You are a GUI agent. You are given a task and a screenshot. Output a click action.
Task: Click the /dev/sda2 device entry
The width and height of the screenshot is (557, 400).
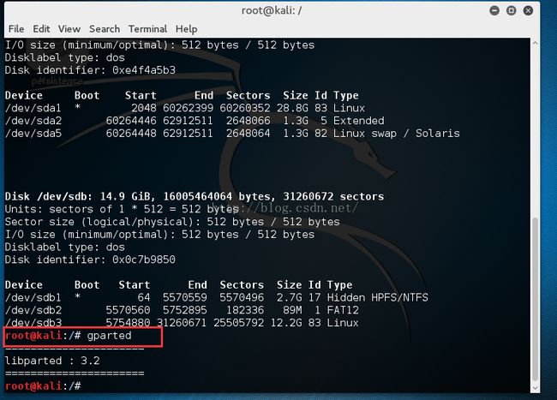pyautogui.click(x=33, y=121)
